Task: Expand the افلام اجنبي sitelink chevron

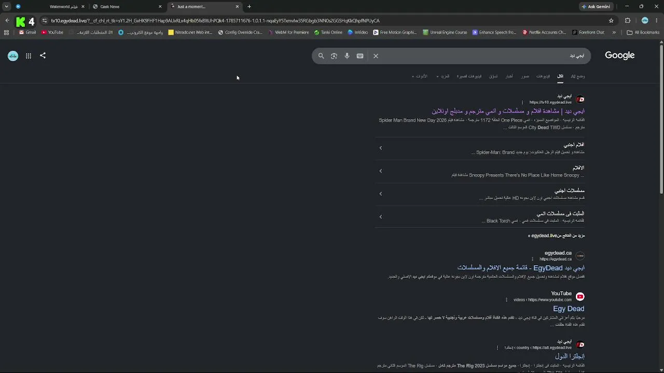Action: (380, 148)
